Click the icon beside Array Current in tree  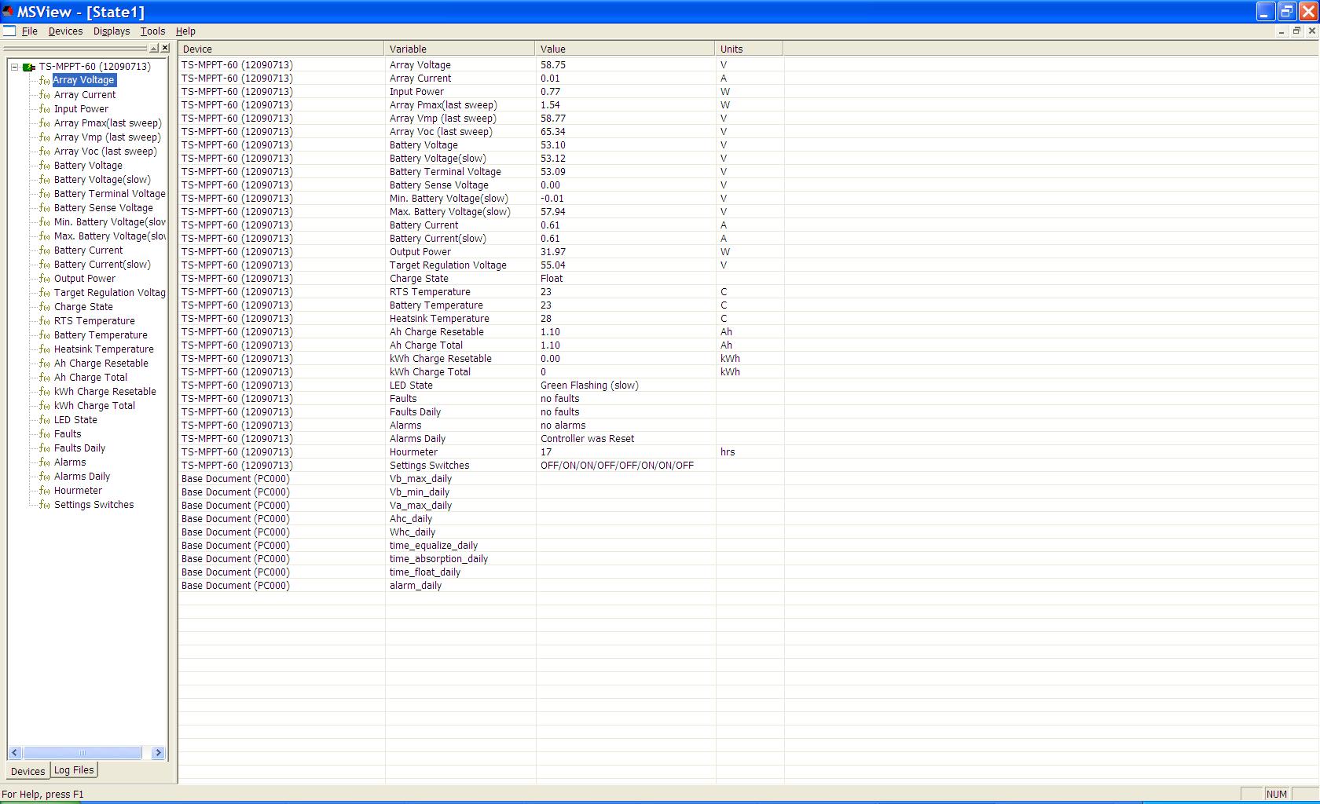pos(45,95)
